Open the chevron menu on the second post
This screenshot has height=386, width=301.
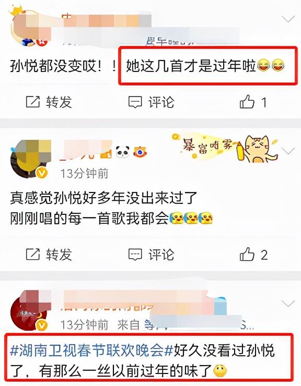(x=288, y=151)
